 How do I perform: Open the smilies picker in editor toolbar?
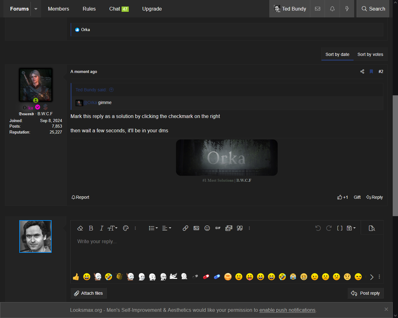(207, 228)
